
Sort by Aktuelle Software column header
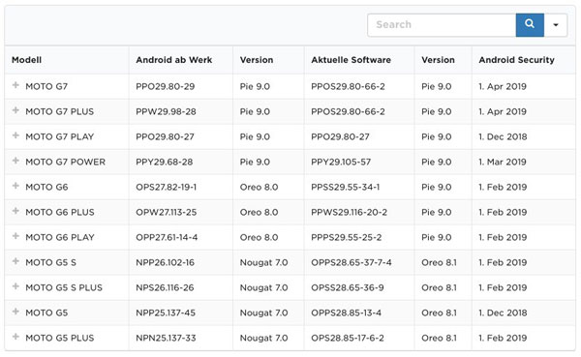[351, 60]
